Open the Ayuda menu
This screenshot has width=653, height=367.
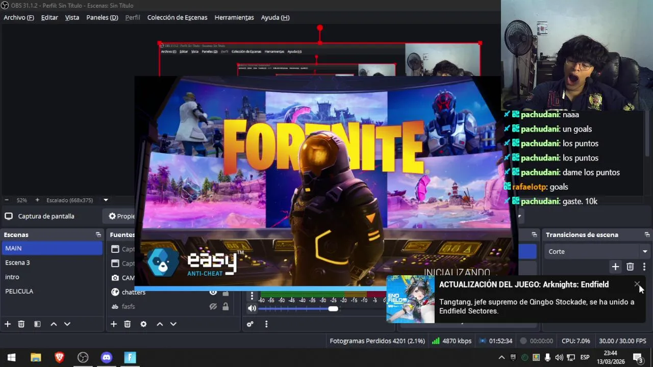pos(275,17)
